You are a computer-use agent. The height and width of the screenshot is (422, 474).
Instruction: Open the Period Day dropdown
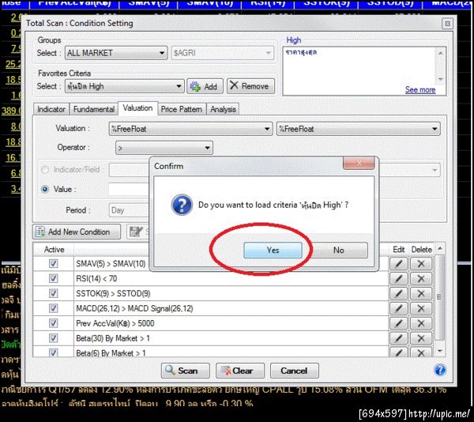click(x=129, y=210)
